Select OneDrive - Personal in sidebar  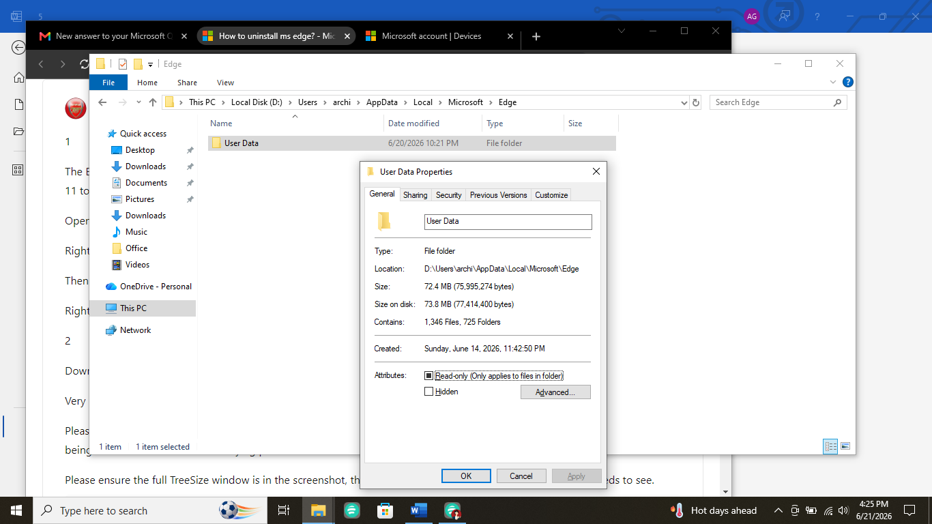156,287
